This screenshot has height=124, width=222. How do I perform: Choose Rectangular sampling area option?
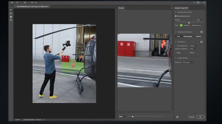[188, 37]
